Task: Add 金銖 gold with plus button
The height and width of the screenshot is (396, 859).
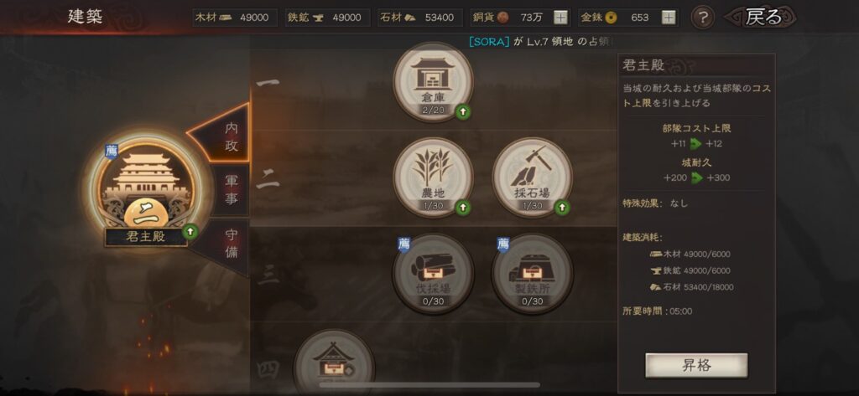Action: (669, 18)
